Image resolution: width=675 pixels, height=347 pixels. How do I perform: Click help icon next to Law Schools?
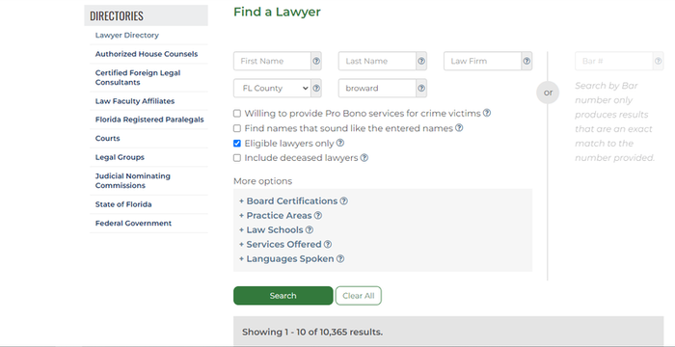pos(310,230)
